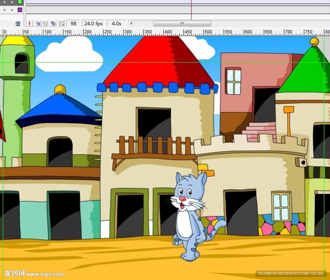Click the green layer outline color swatch
Viewport: 330px width, 280px height.
20,2
